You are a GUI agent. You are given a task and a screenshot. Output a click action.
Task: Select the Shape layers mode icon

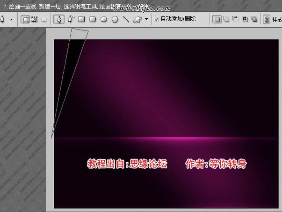pos(25,19)
